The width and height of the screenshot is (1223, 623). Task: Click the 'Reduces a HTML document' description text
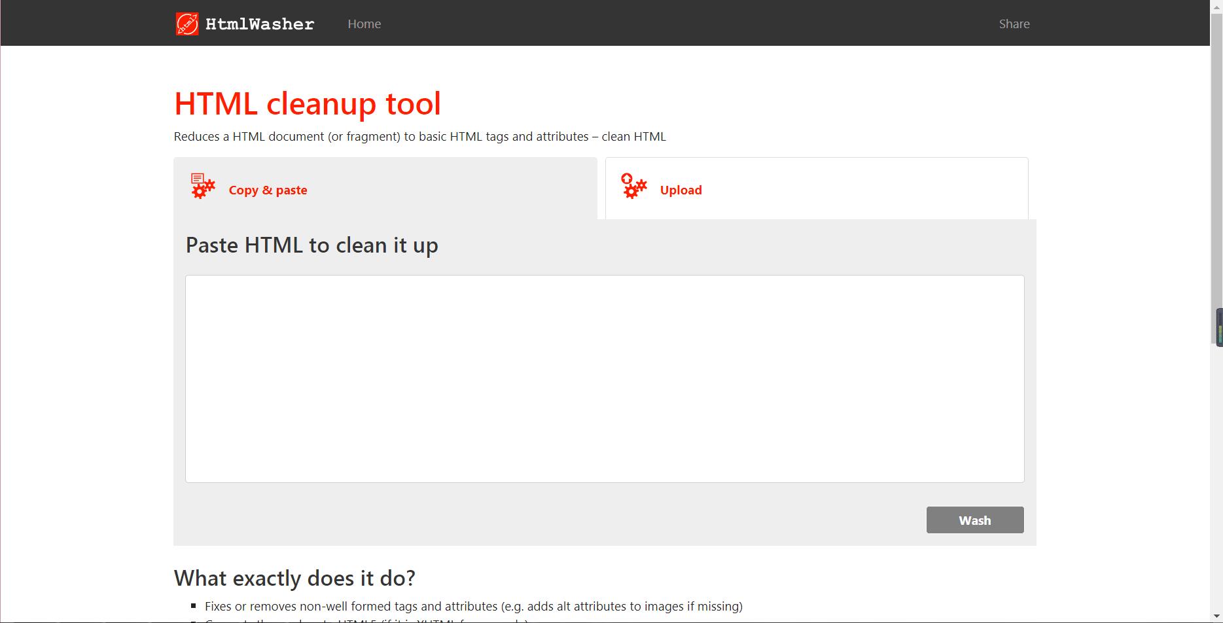click(420, 137)
